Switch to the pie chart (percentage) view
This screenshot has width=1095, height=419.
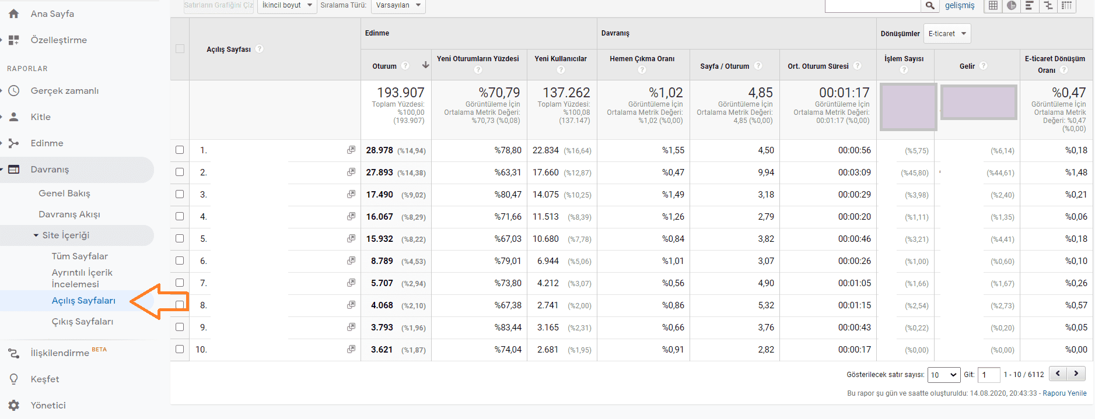click(x=1012, y=5)
